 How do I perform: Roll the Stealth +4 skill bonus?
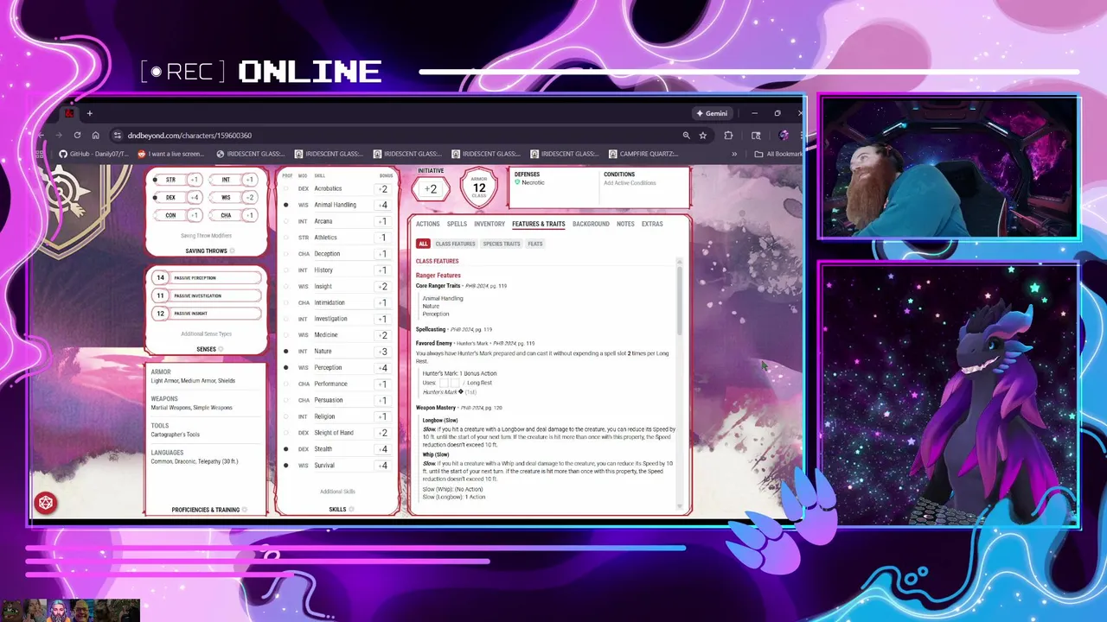(x=383, y=449)
